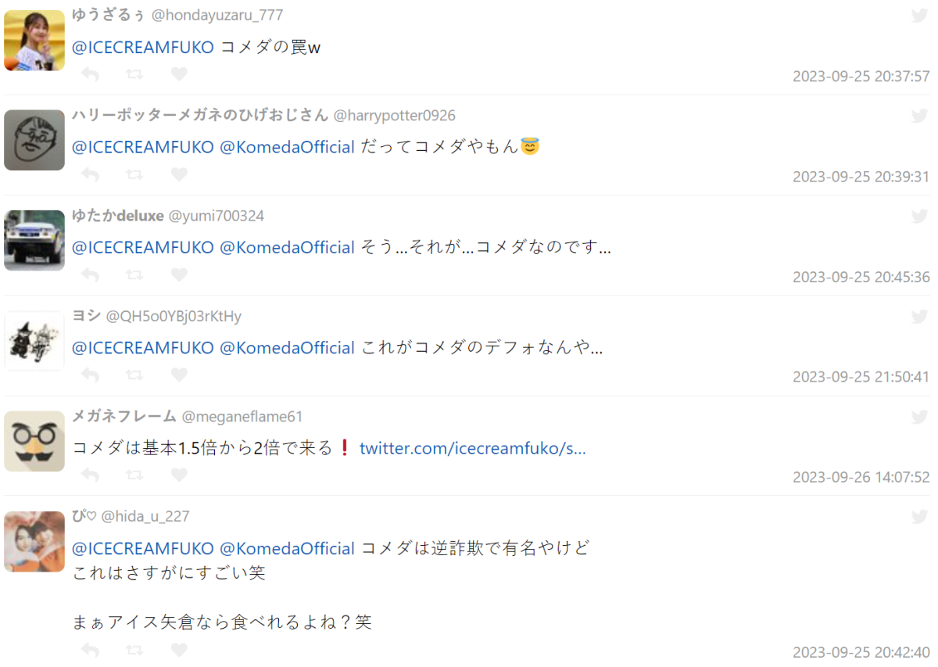Open Twitter bird icon on メガネフレーム's tweet
Image resolution: width=938 pixels, height=667 pixels.
pos(919,417)
